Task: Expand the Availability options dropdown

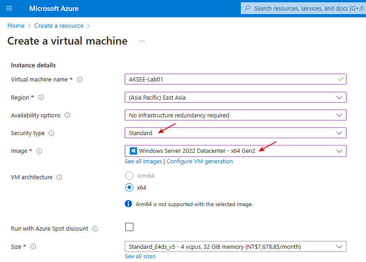Action: (x=235, y=115)
